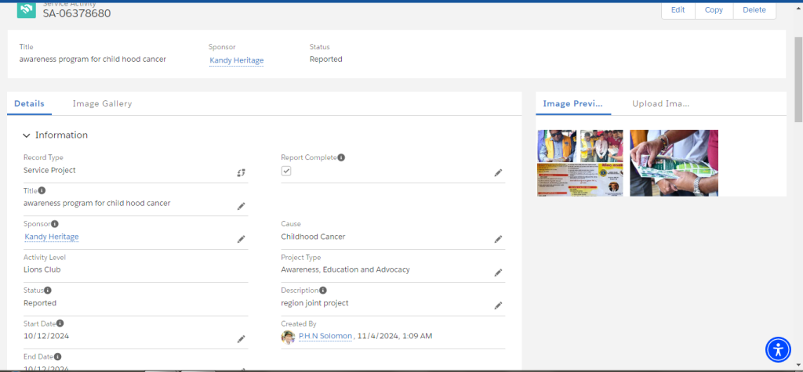Click the Service Activity record icon
Image resolution: width=803 pixels, height=372 pixels.
26,9
